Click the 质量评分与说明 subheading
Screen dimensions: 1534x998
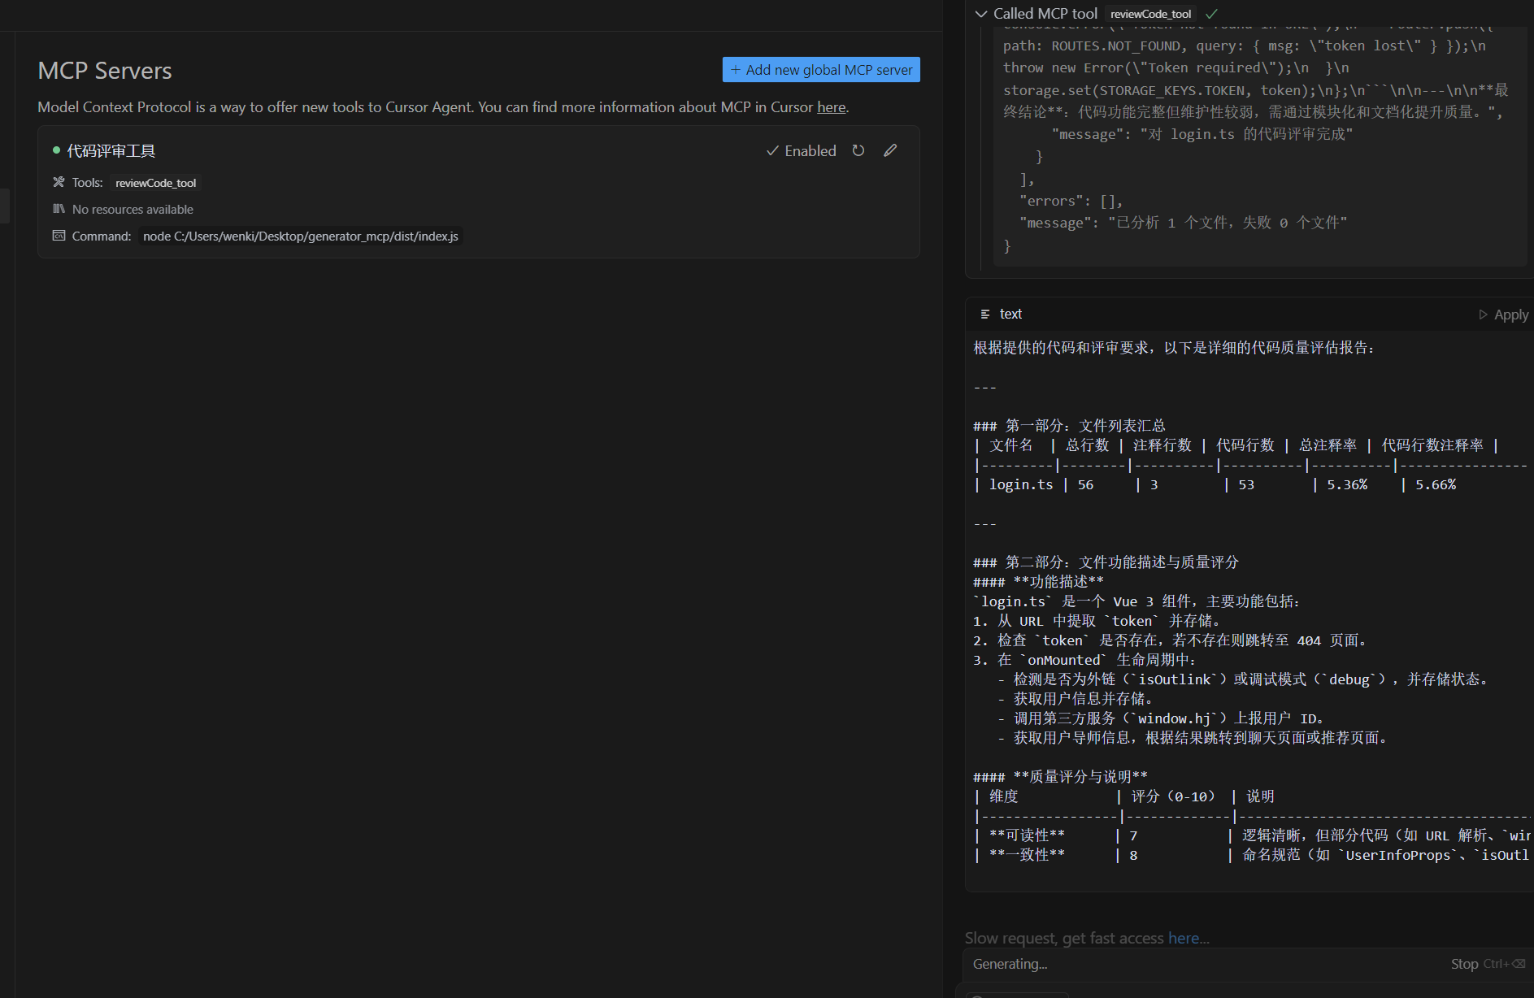(x=1060, y=777)
